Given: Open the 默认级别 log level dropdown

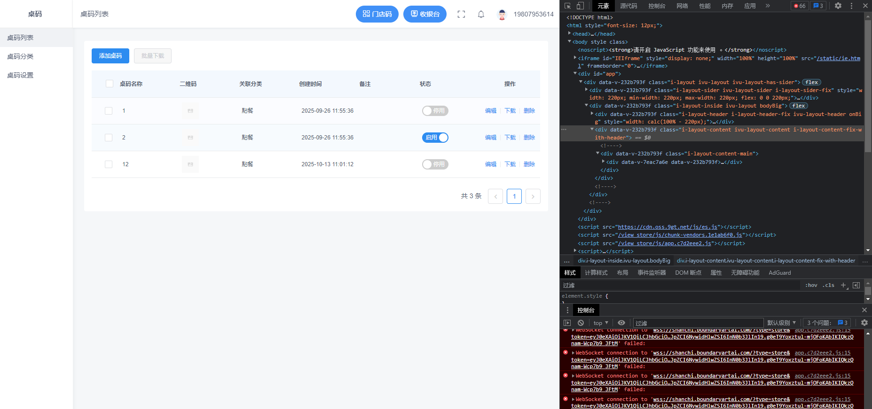Looking at the screenshot, I should pos(781,323).
